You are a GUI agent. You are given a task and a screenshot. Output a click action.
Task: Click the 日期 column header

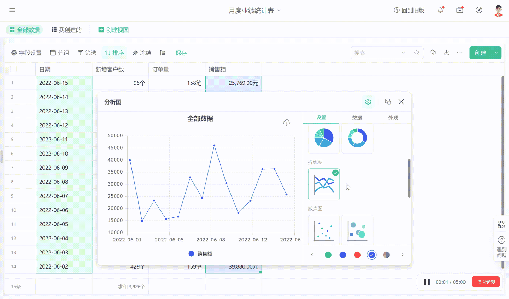click(64, 69)
